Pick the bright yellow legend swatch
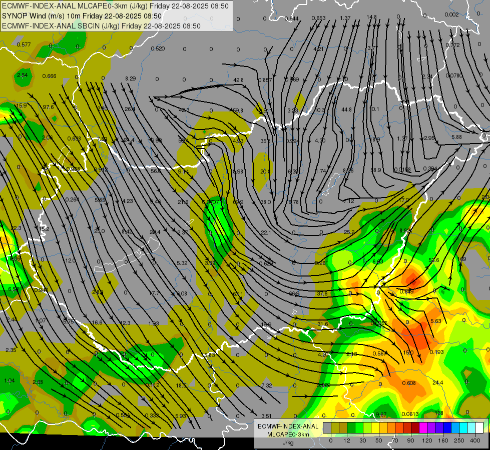490x450 pixels. pyautogui.click(x=375, y=428)
